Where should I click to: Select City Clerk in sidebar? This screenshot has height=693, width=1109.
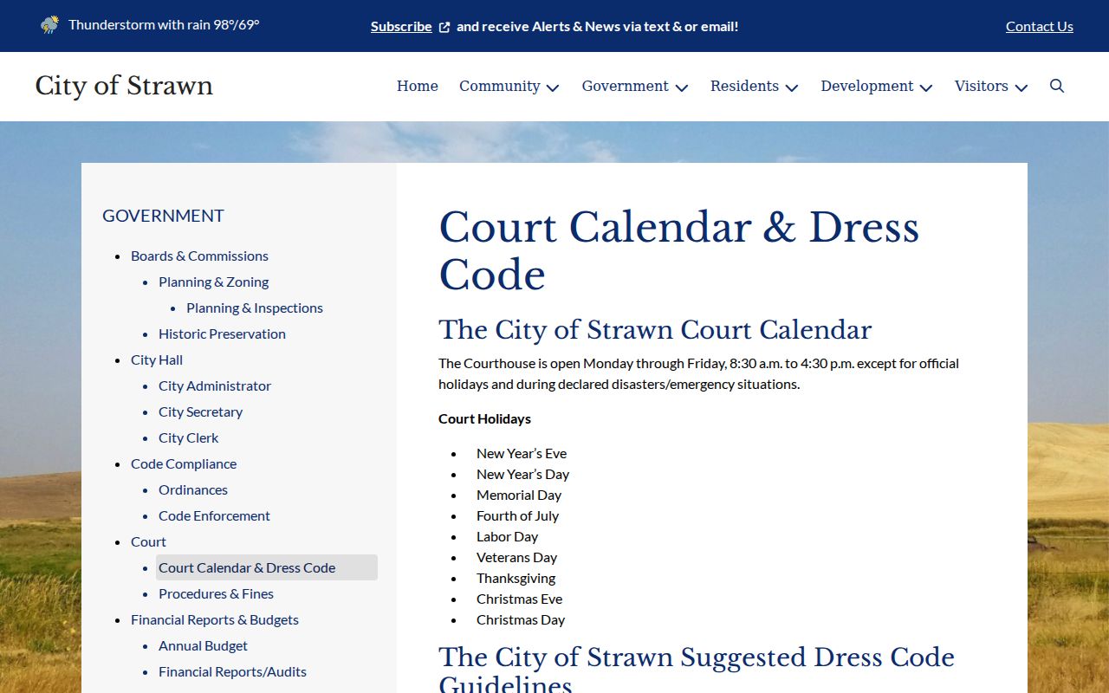click(x=188, y=437)
